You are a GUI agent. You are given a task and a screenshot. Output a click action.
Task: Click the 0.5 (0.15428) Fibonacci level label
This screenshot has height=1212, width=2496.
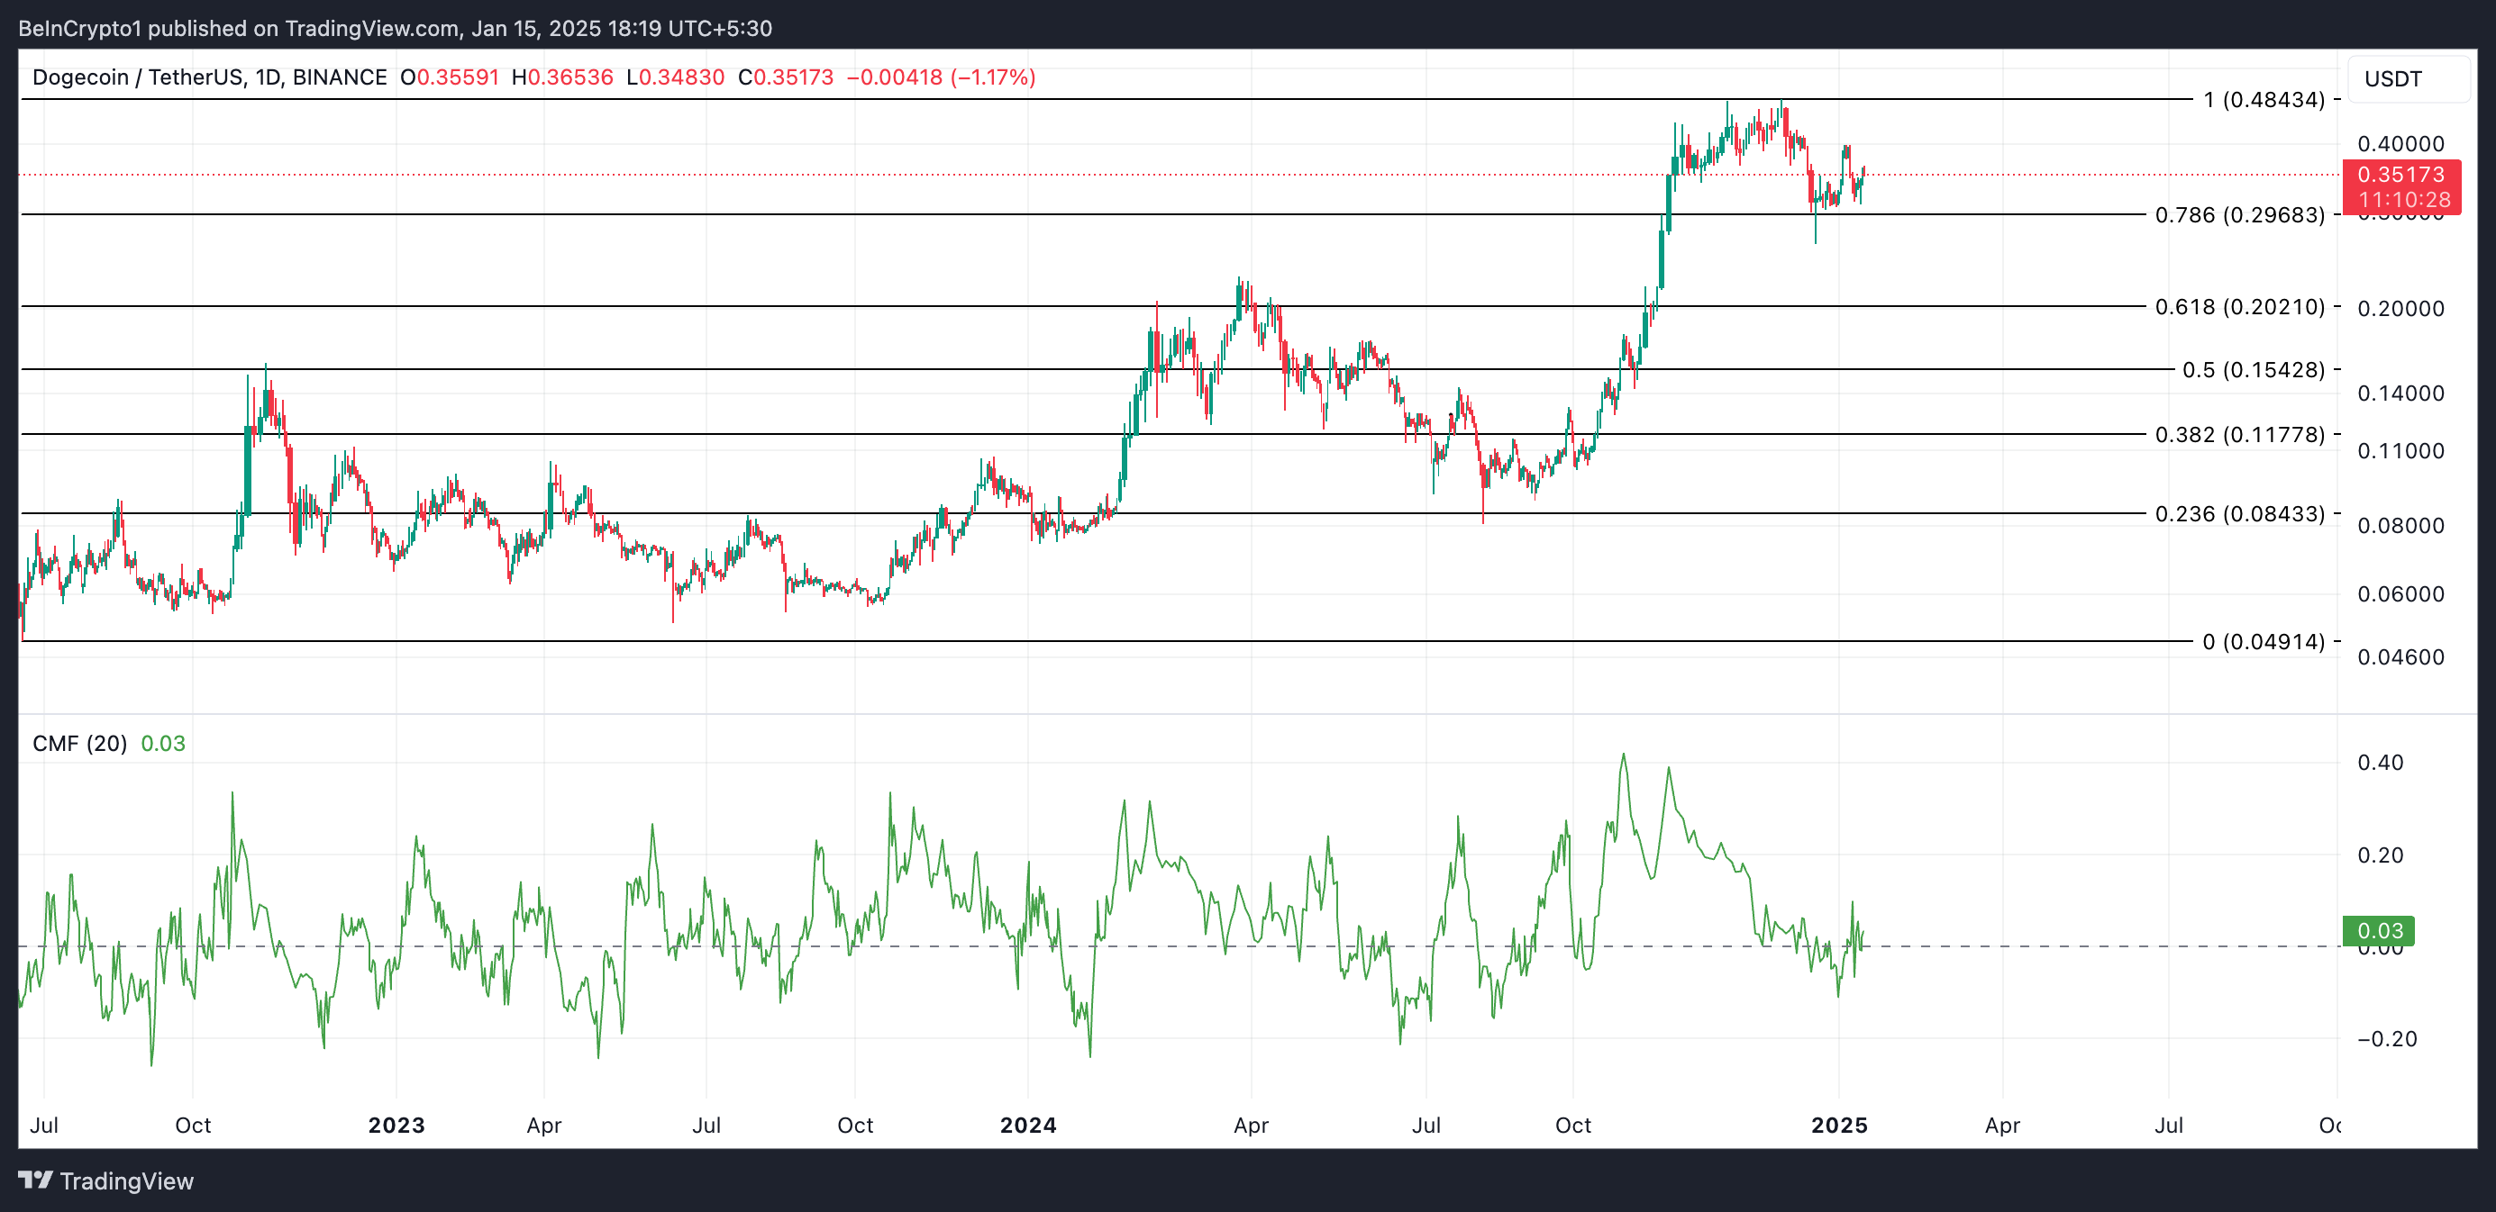click(x=2252, y=370)
